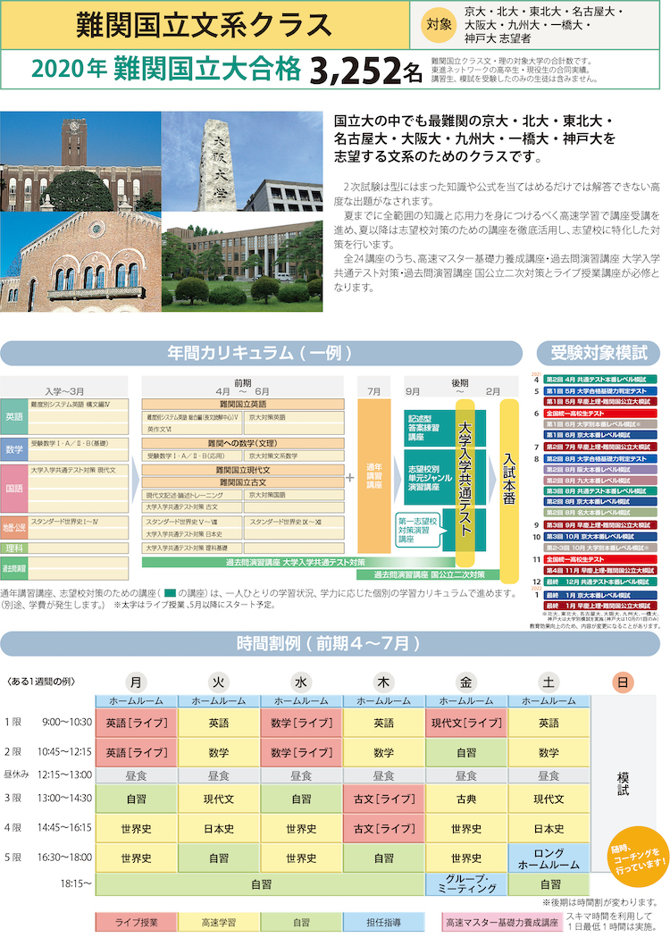Click the yellow 入試本番 vertical bar
Image resolution: width=670 pixels, height=937 pixels.
[509, 491]
